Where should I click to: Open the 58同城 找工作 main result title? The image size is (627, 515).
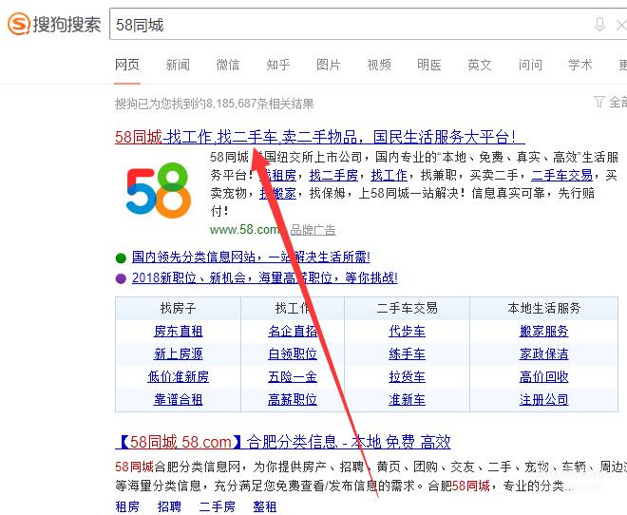pyautogui.click(x=320, y=137)
